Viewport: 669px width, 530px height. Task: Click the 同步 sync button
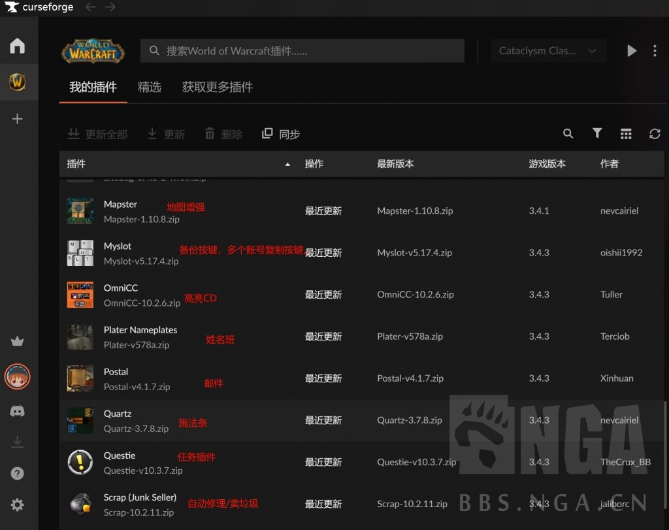(280, 134)
